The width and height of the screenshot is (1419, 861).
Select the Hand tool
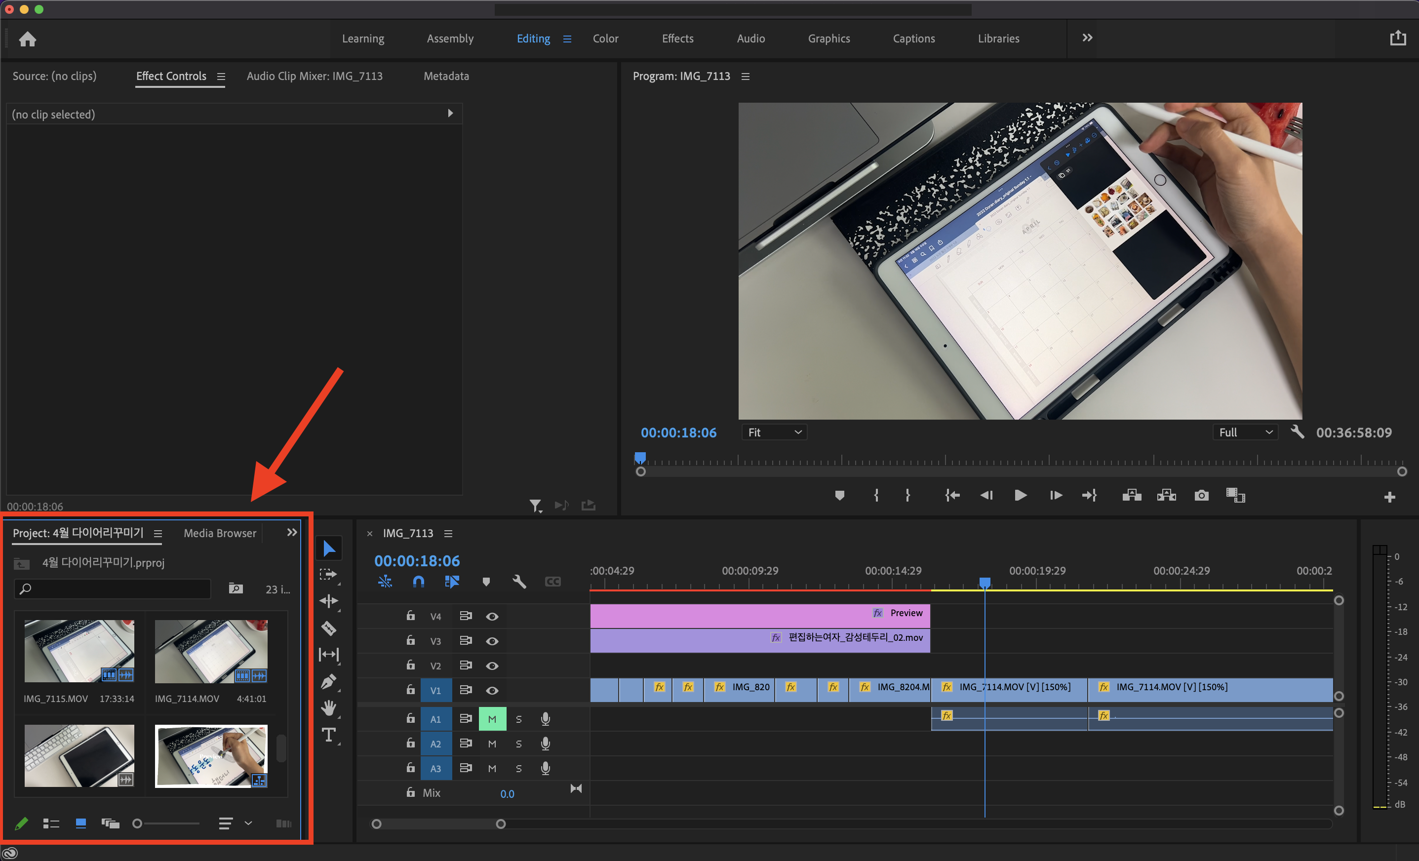329,708
